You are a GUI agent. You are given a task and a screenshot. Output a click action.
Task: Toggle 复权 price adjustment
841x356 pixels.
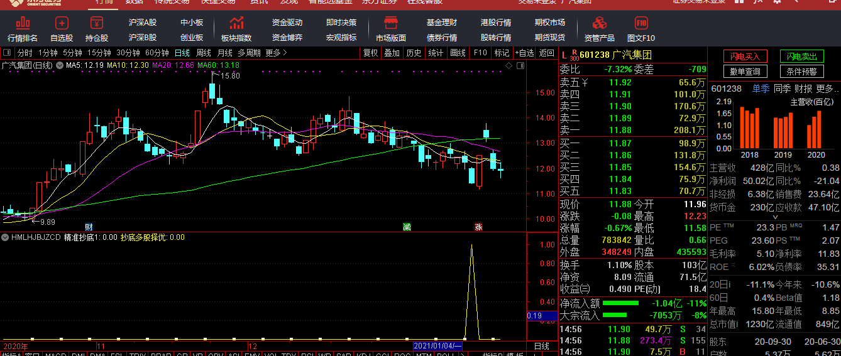click(x=371, y=53)
